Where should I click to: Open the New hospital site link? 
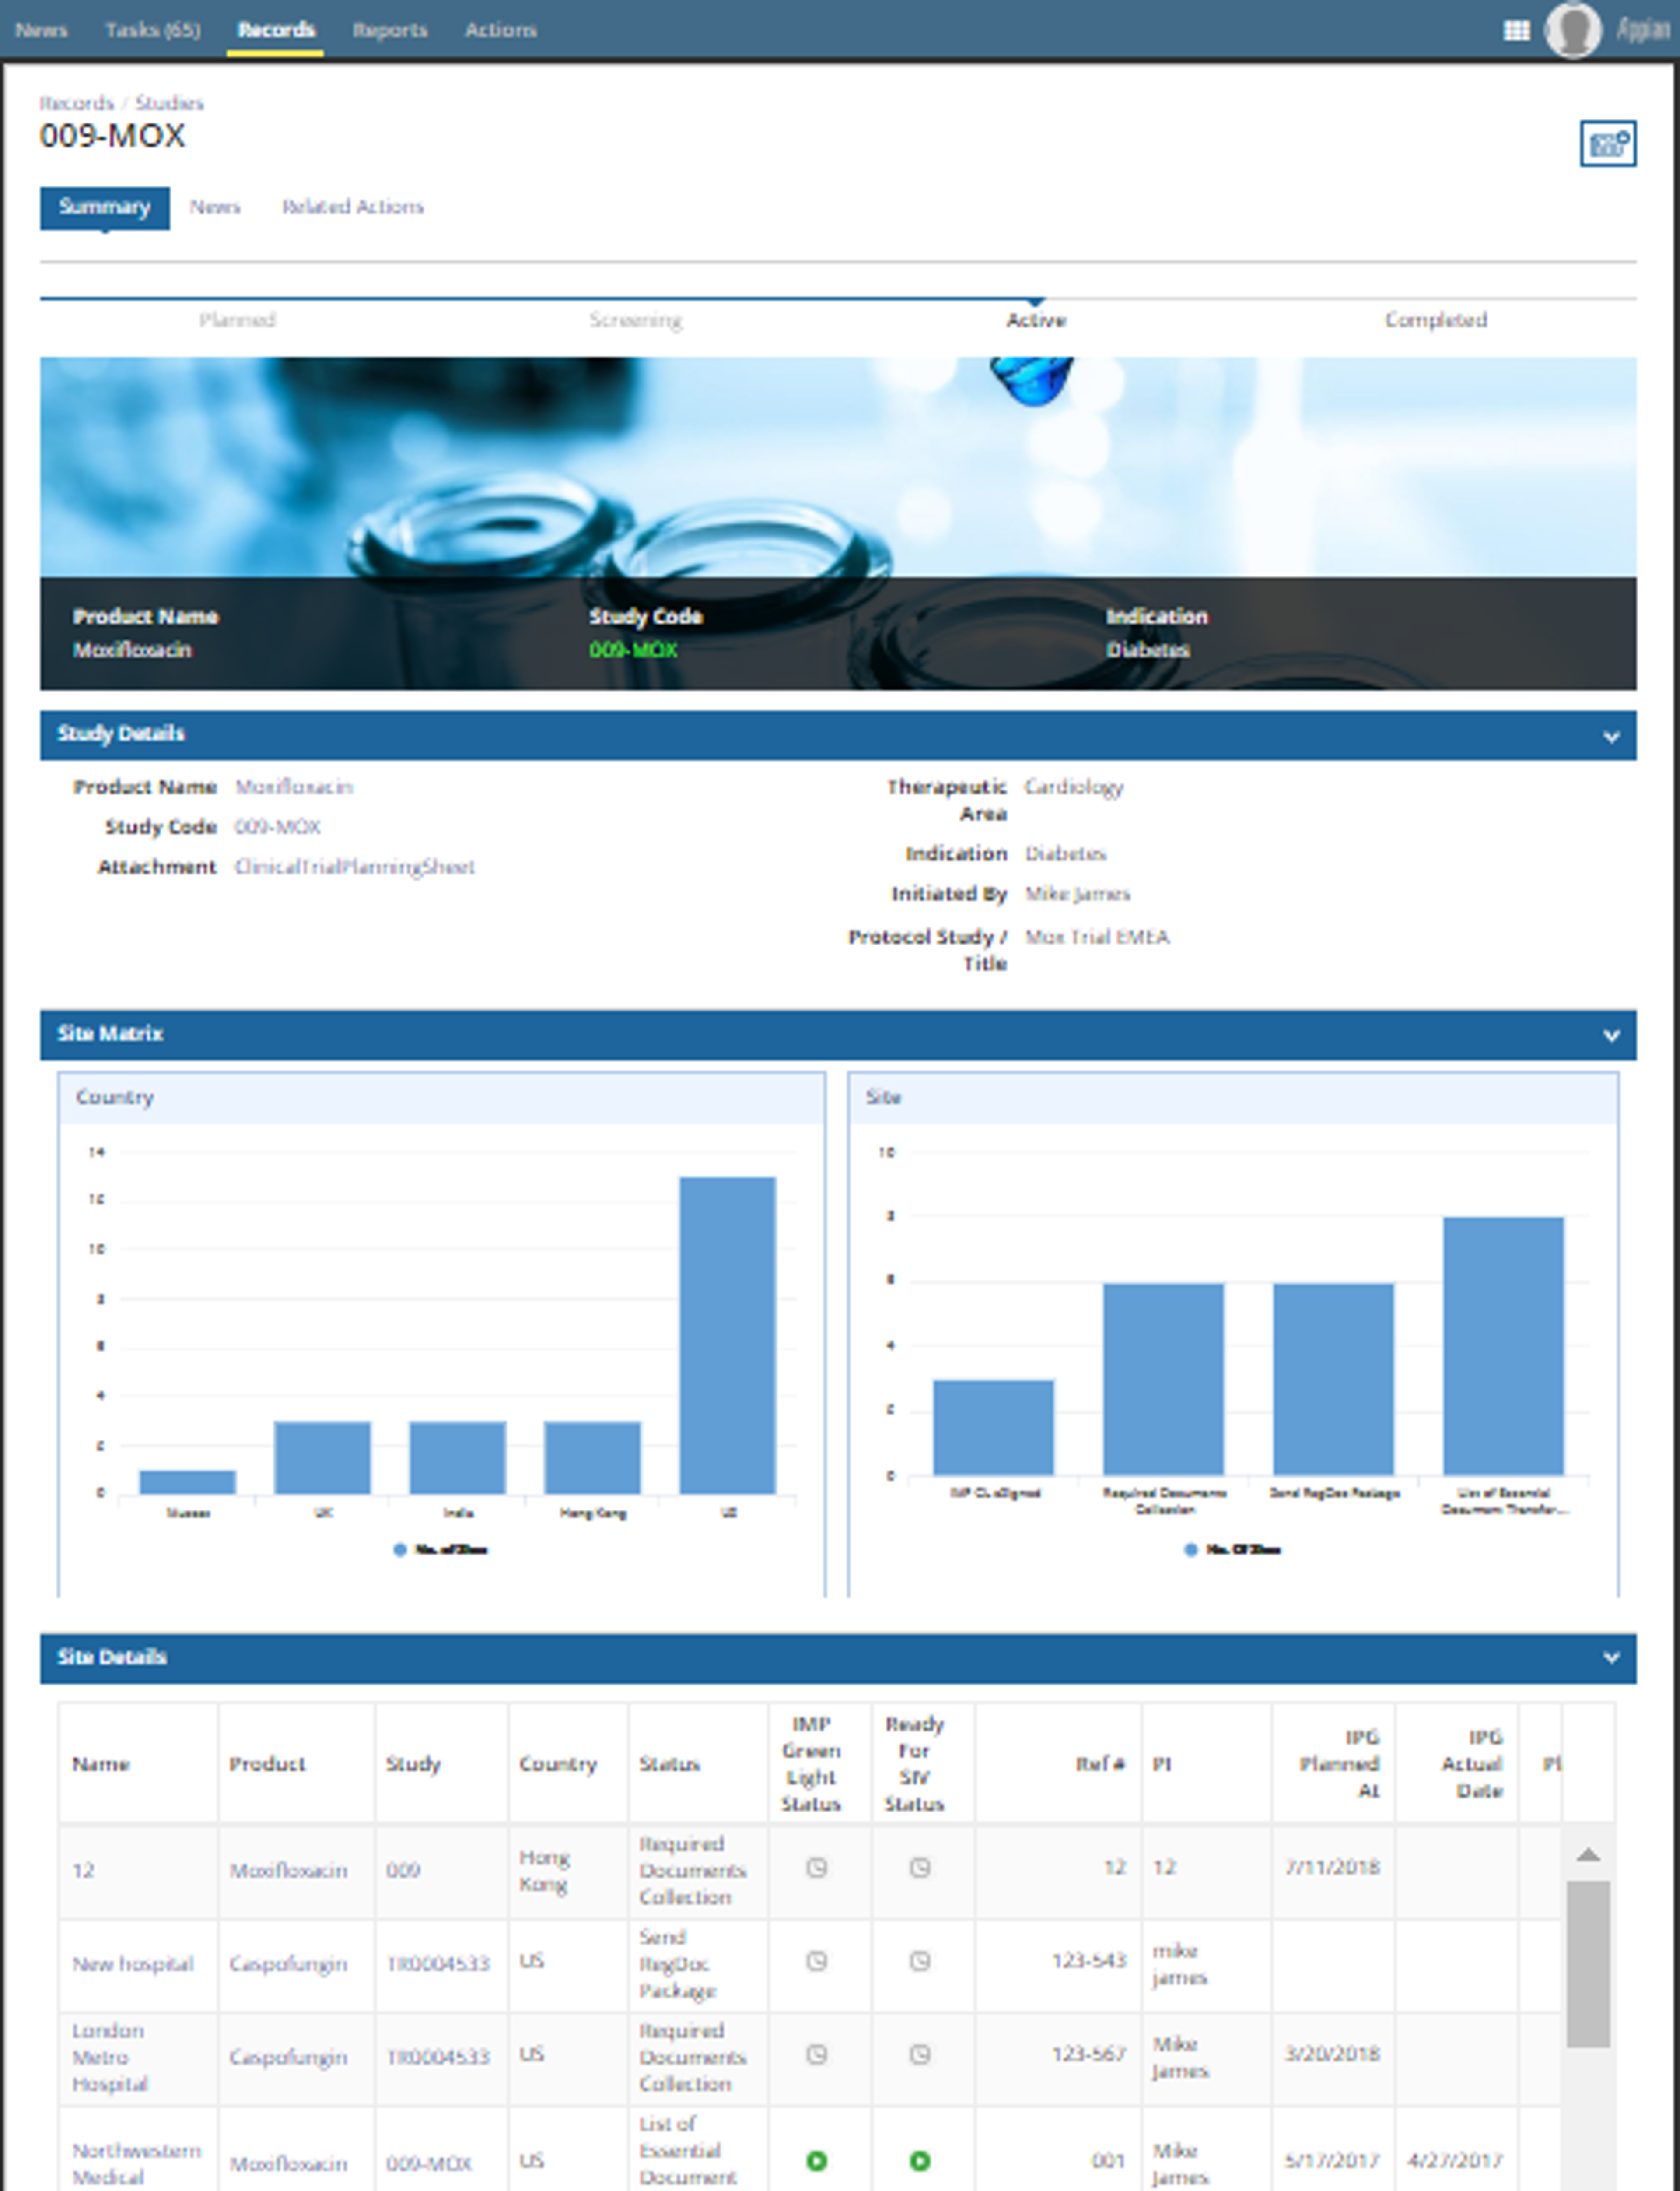pyautogui.click(x=133, y=1964)
